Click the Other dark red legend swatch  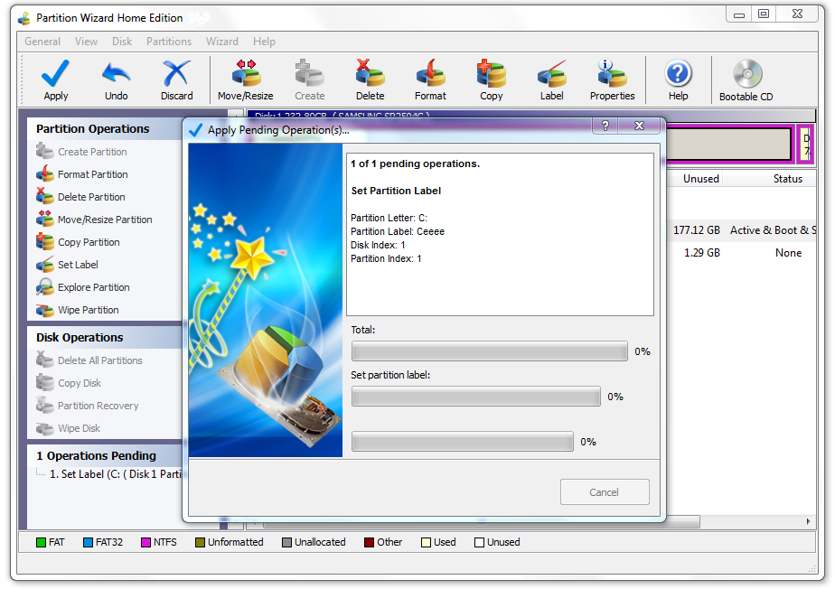(x=369, y=543)
